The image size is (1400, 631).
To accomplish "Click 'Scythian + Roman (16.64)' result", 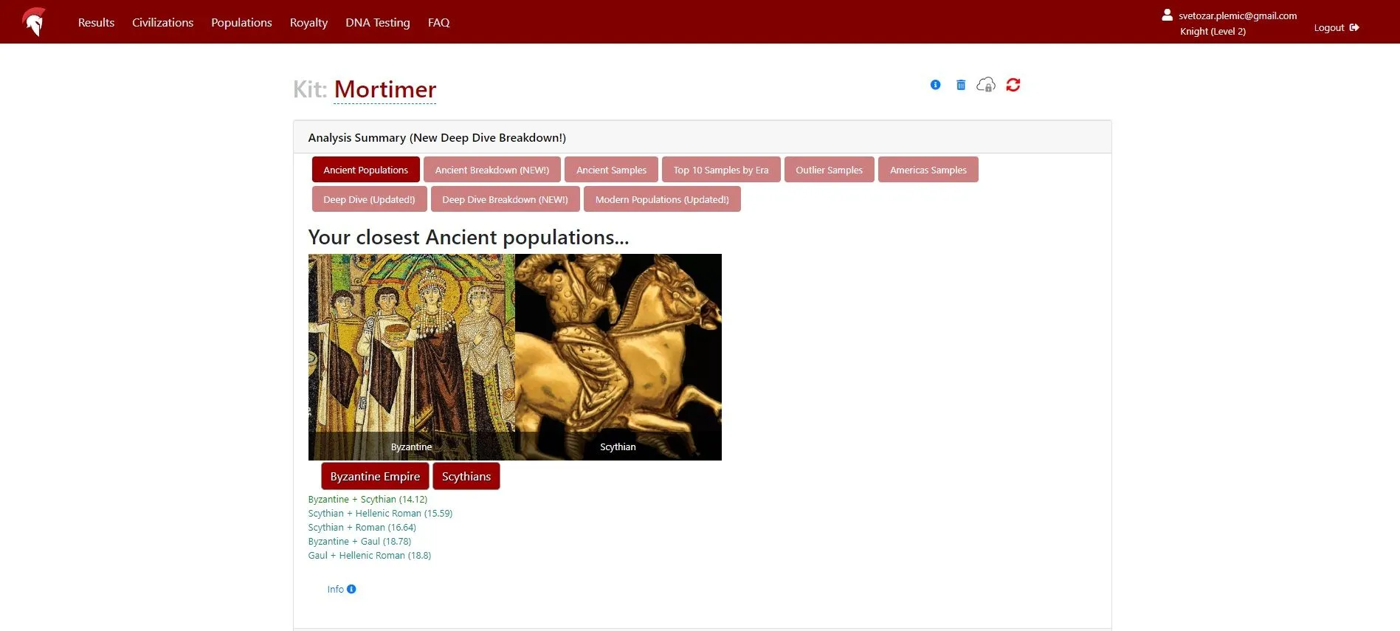I will click(x=362, y=528).
